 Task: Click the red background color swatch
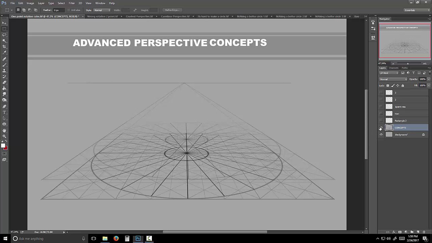coord(6,148)
